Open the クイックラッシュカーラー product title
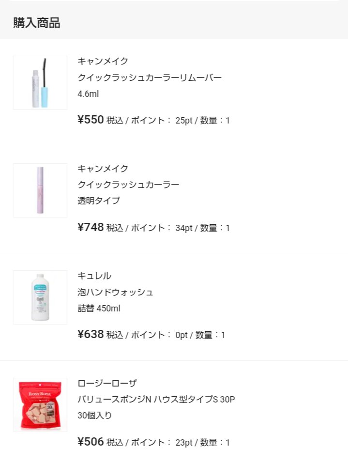 click(x=128, y=185)
